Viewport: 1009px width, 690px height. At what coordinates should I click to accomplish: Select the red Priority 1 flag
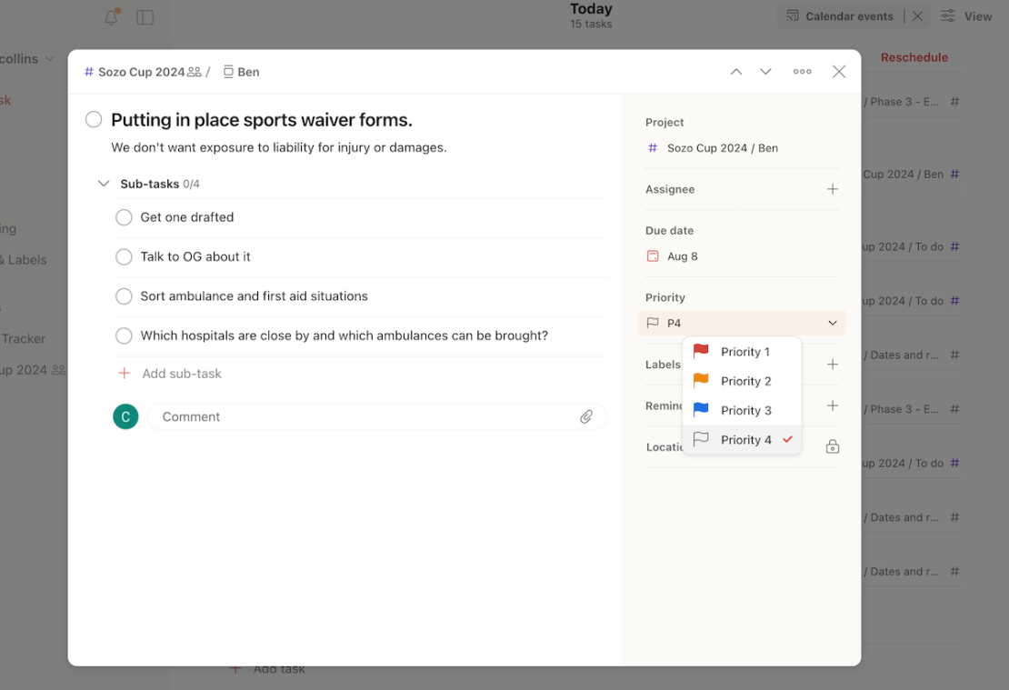(x=742, y=351)
